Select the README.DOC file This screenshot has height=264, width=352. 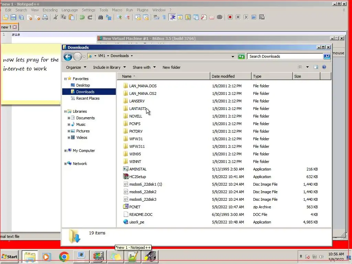coord(141,214)
